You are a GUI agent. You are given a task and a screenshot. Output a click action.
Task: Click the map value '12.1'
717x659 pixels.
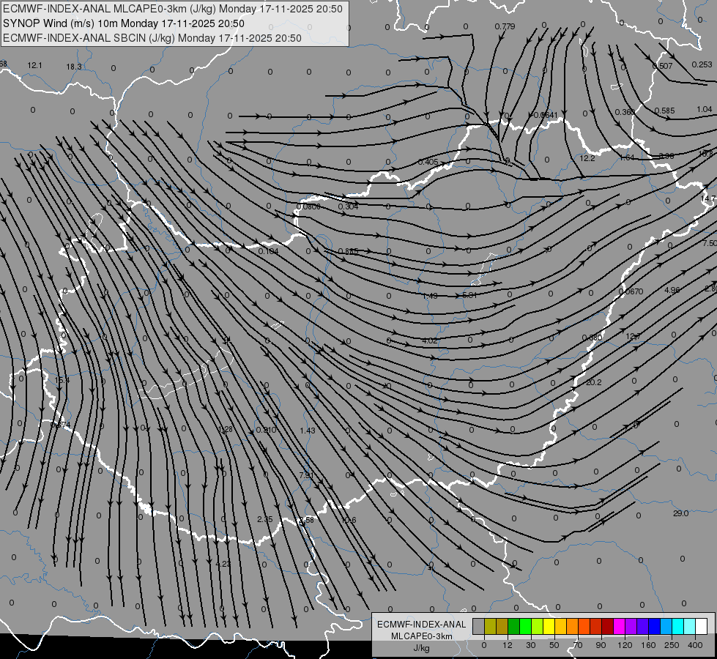[34, 65]
